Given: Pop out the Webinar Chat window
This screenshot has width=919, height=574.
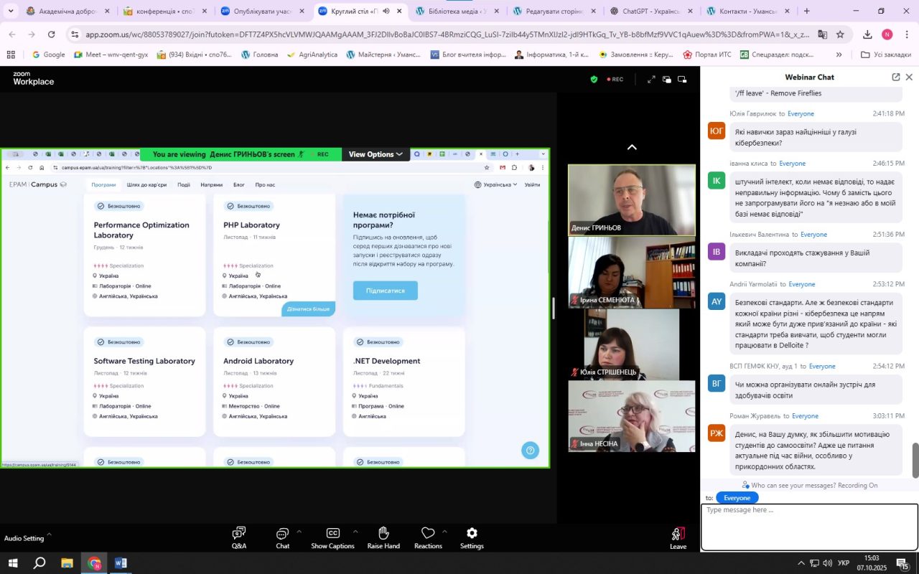Looking at the screenshot, I should (895, 77).
